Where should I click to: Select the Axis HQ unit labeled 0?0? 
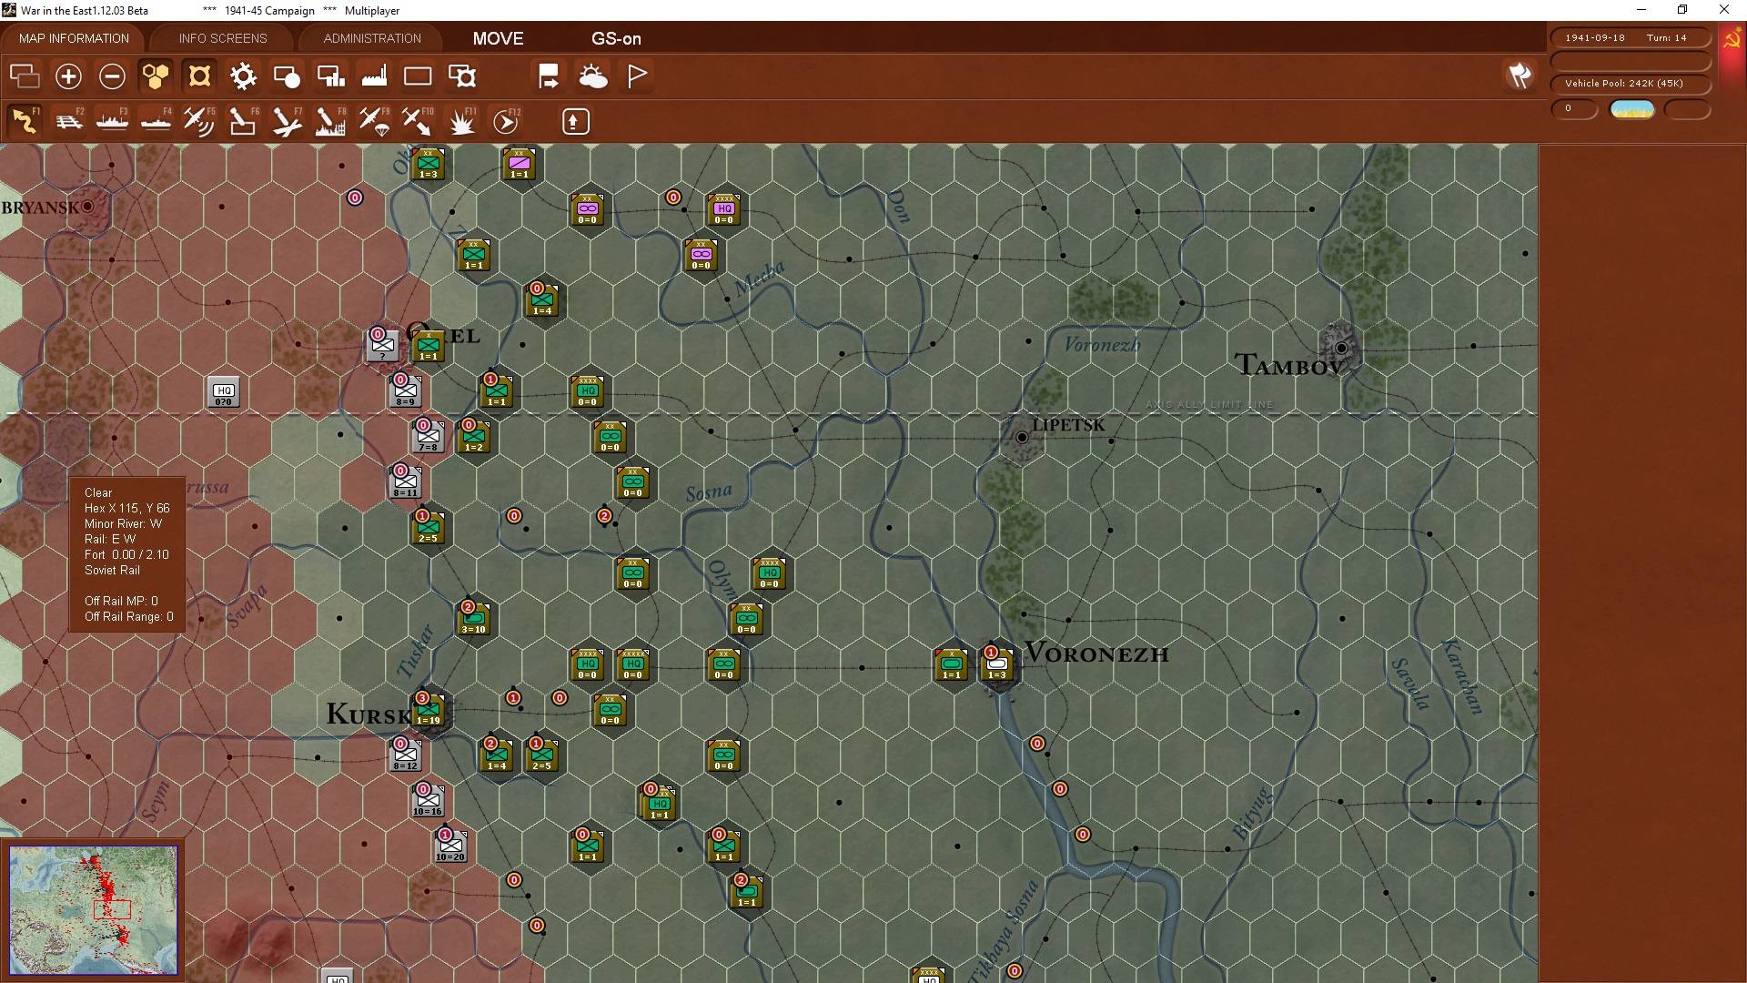tap(224, 392)
